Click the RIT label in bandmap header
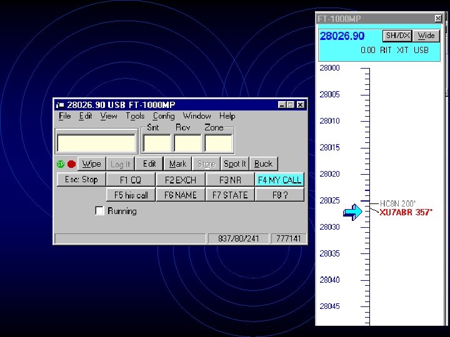Viewport: 450px width, 337px height. [386, 50]
